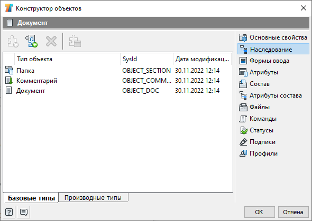
Task: Click the help question mark icon
Action: click(9, 212)
